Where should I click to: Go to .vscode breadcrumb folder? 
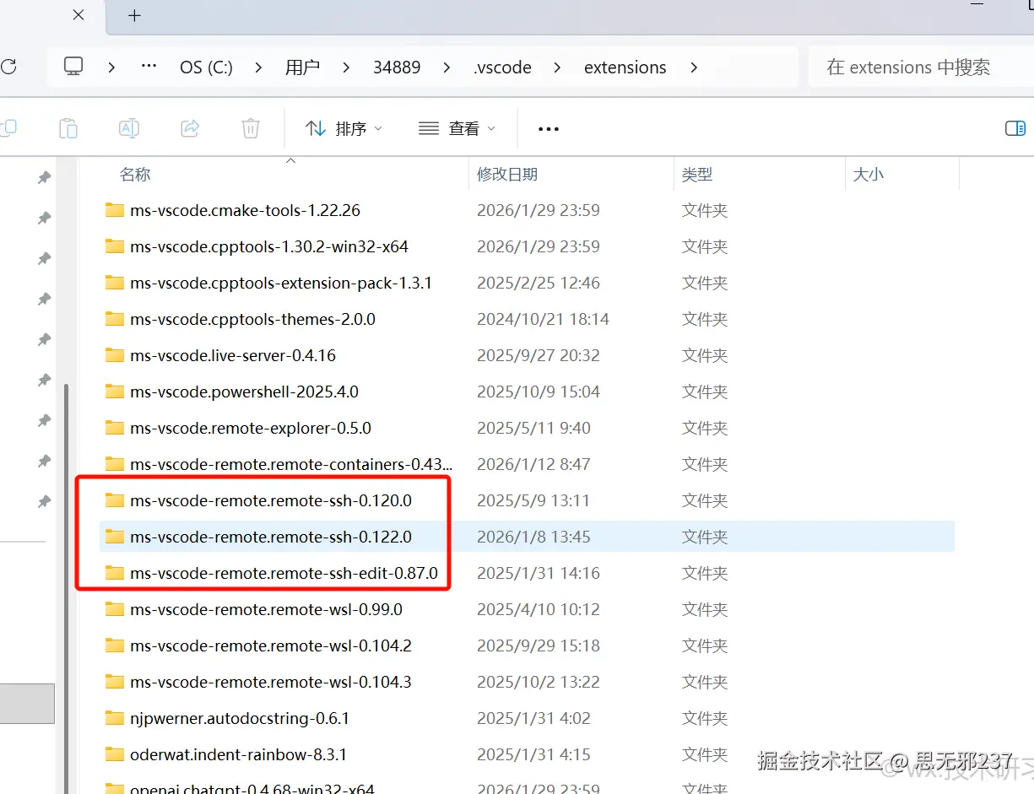(502, 68)
